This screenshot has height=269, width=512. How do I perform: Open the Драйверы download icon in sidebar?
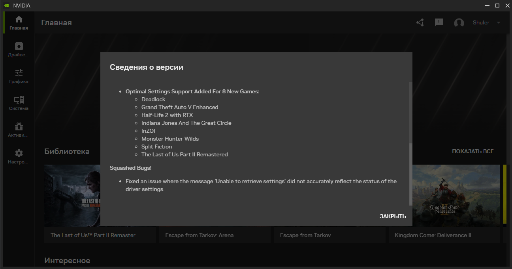(x=19, y=46)
